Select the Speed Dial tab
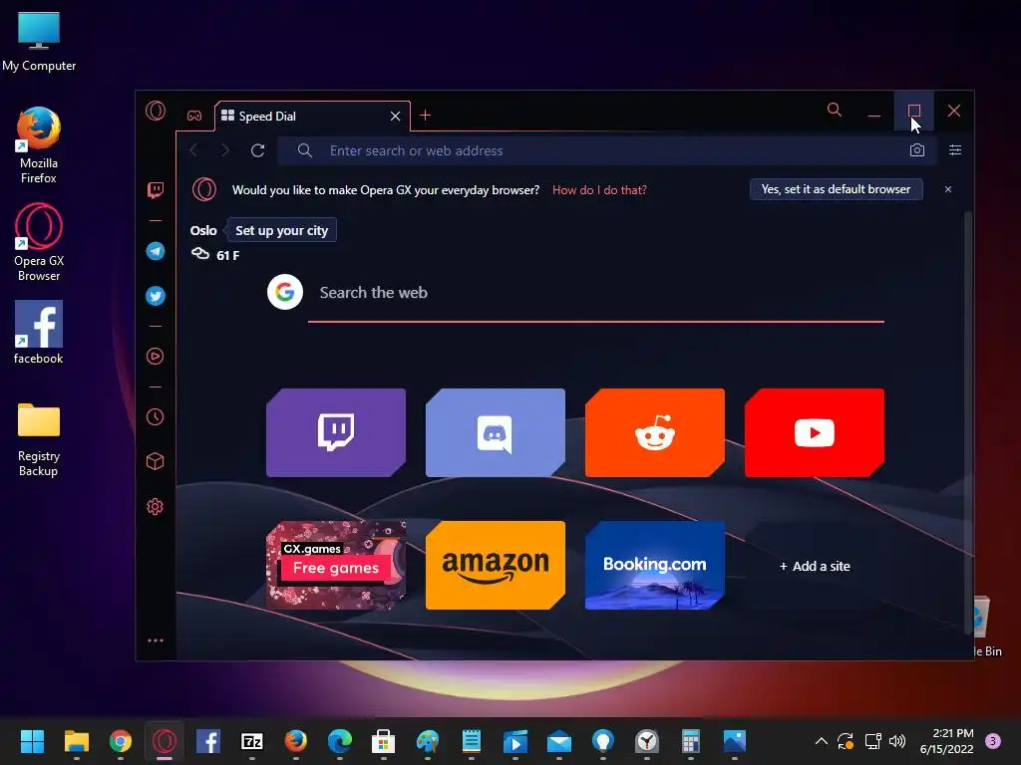The height and width of the screenshot is (765, 1021). [x=312, y=116]
